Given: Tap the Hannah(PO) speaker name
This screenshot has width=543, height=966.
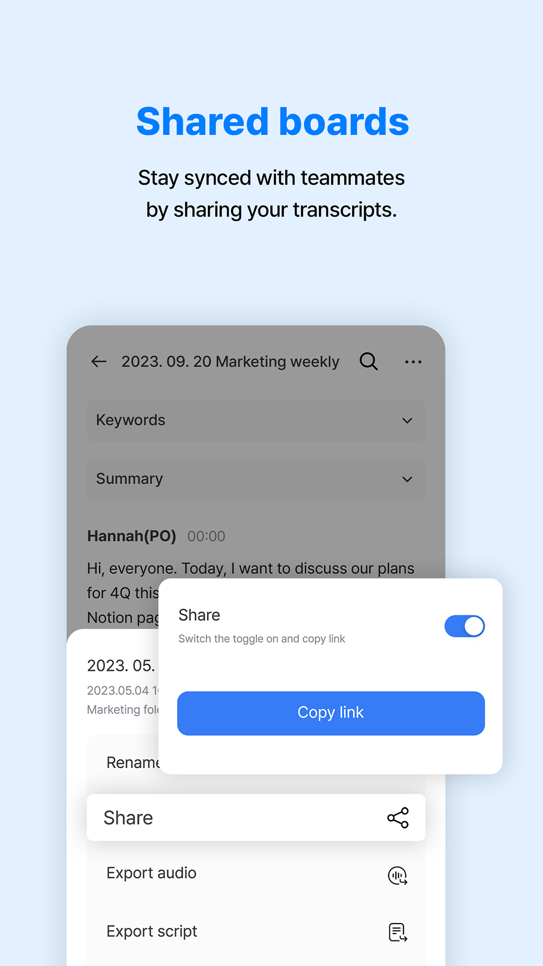Looking at the screenshot, I should click(x=132, y=536).
